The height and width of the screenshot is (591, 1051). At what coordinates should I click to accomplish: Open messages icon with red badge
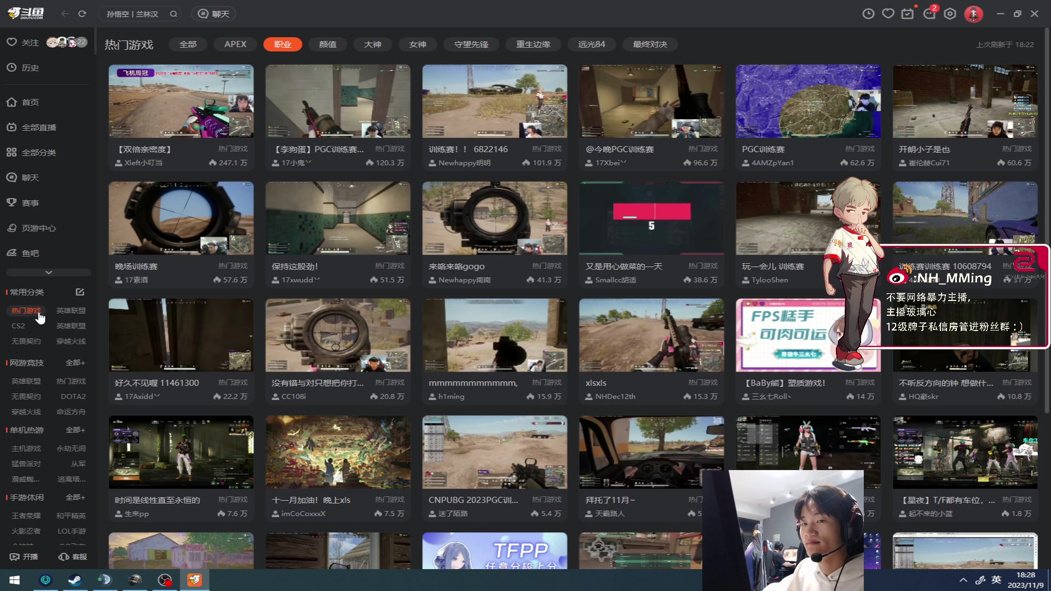(929, 14)
